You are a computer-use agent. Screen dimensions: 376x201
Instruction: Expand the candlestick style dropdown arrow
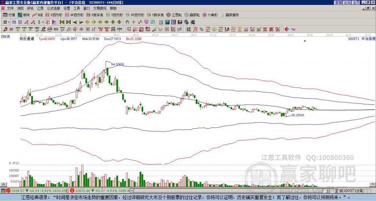click(43, 22)
